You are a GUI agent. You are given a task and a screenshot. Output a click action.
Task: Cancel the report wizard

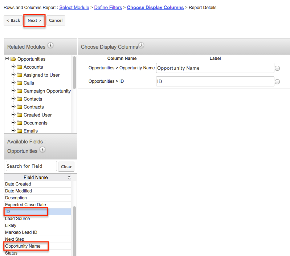56,20
